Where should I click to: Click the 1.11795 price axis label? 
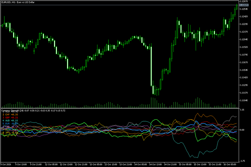(x=244, y=55)
